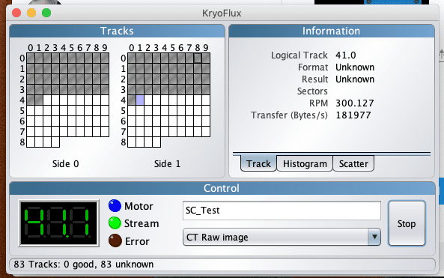Image resolution: width=444 pixels, height=278 pixels.
Task: Open the CT Raw image format dropdown
Action: [x=282, y=237]
